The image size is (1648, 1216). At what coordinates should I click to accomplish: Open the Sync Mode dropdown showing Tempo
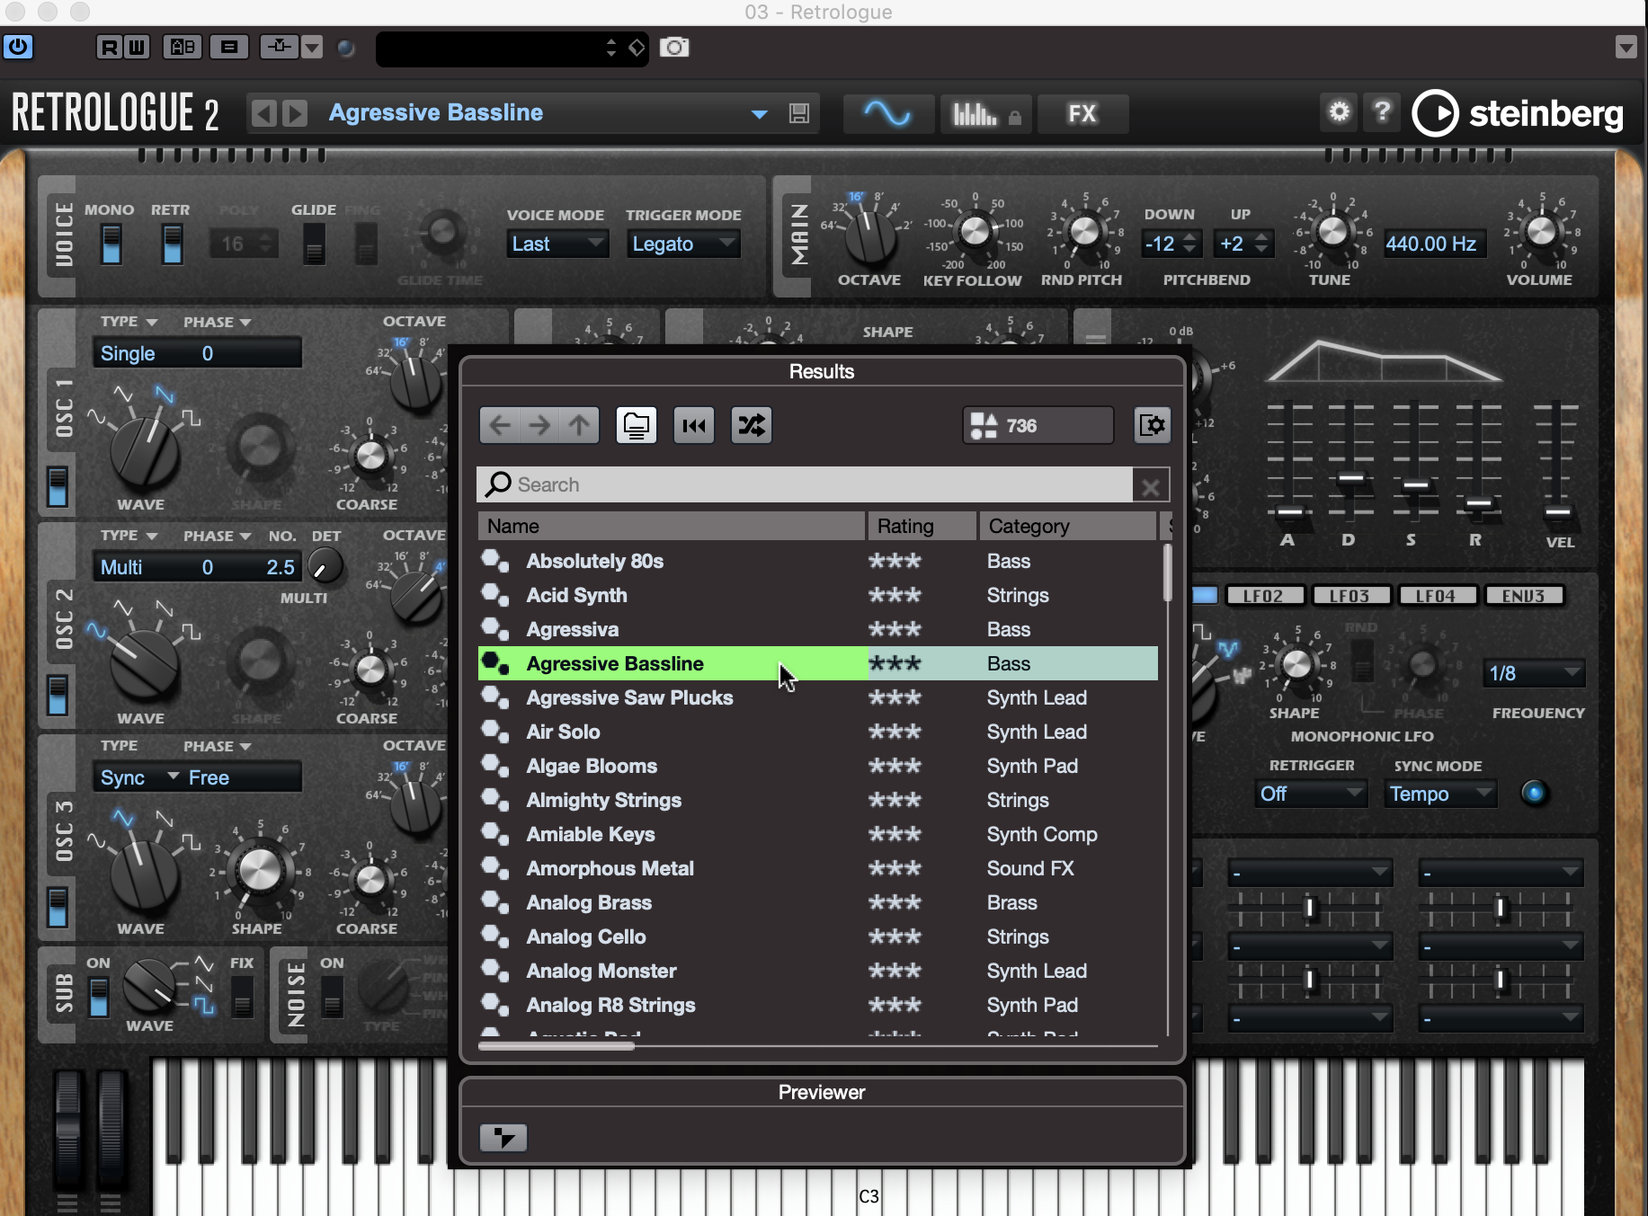pos(1439,794)
